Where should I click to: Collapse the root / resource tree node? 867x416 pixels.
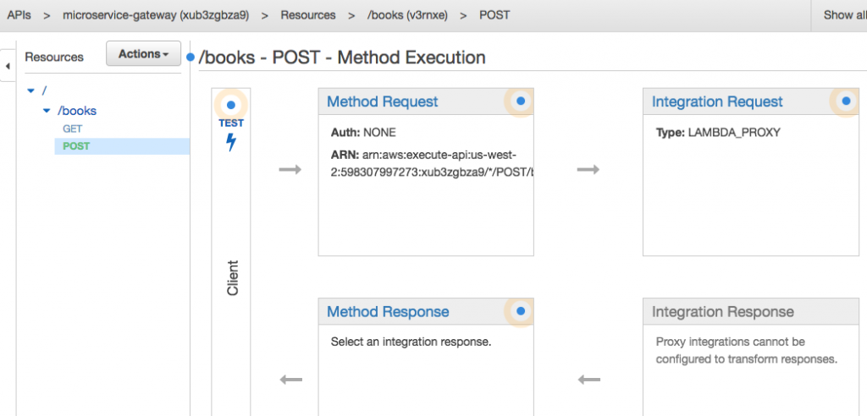point(31,90)
